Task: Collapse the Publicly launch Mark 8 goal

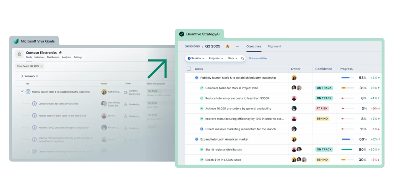Action: [x=22, y=91]
